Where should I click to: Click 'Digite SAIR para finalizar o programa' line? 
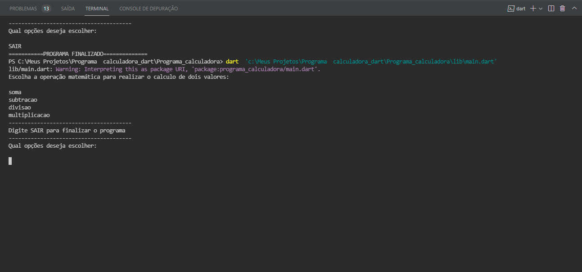click(67, 131)
